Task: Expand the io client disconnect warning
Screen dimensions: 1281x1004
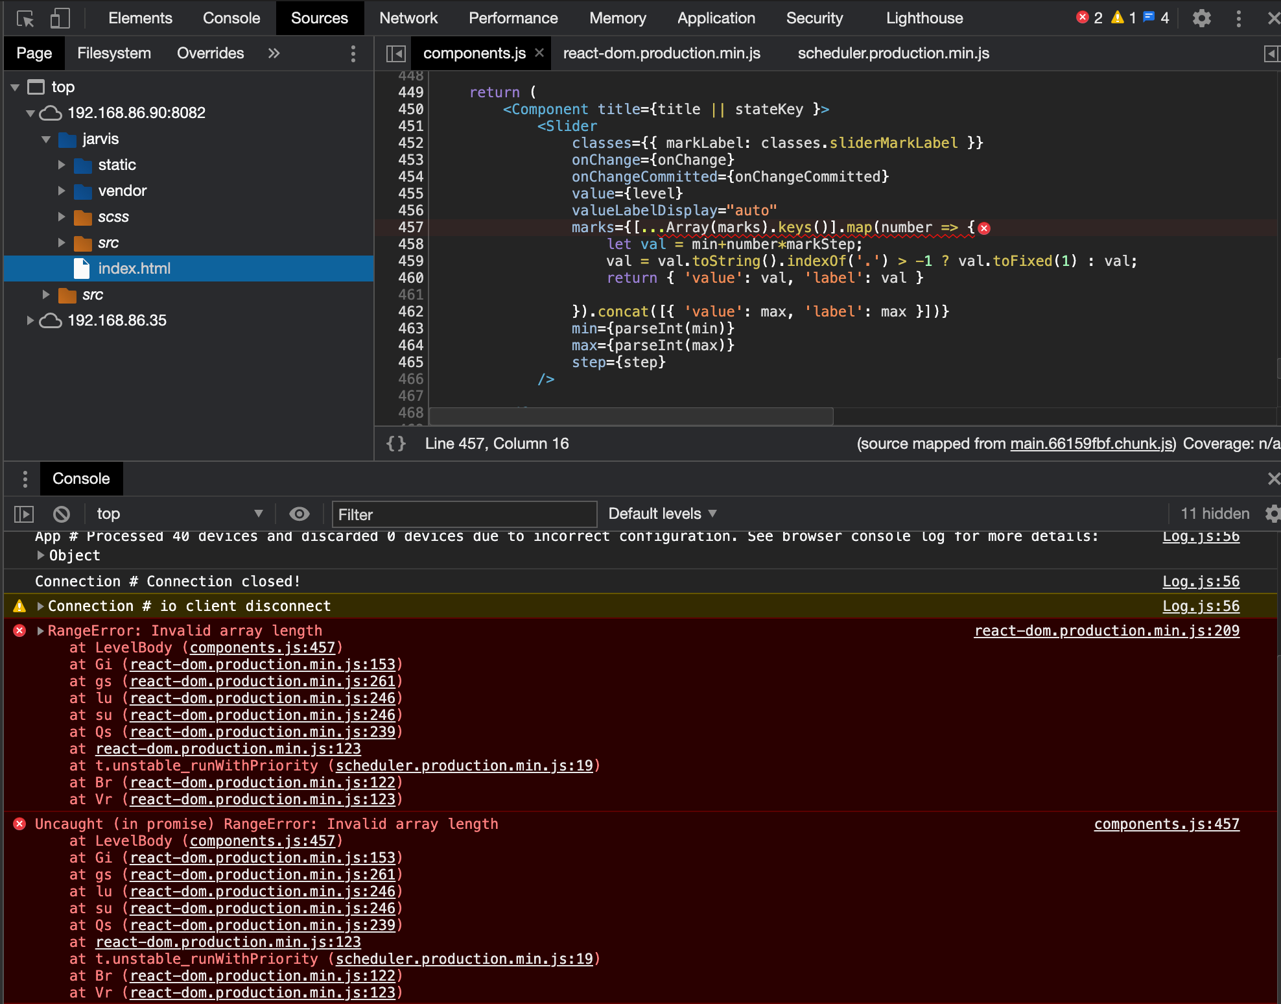Action: point(40,606)
